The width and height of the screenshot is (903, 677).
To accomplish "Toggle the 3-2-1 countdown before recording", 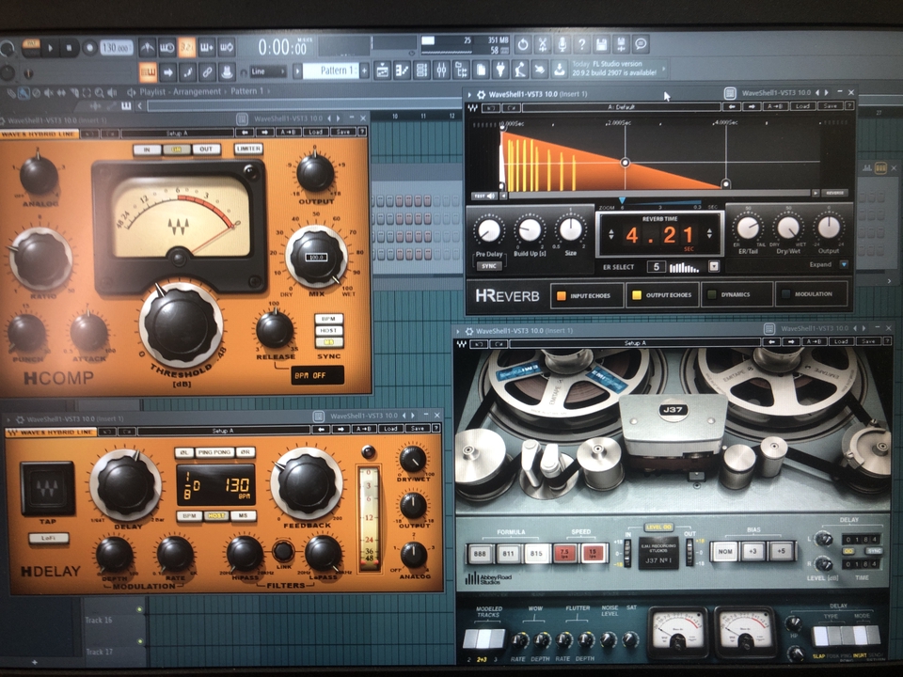I will point(186,47).
